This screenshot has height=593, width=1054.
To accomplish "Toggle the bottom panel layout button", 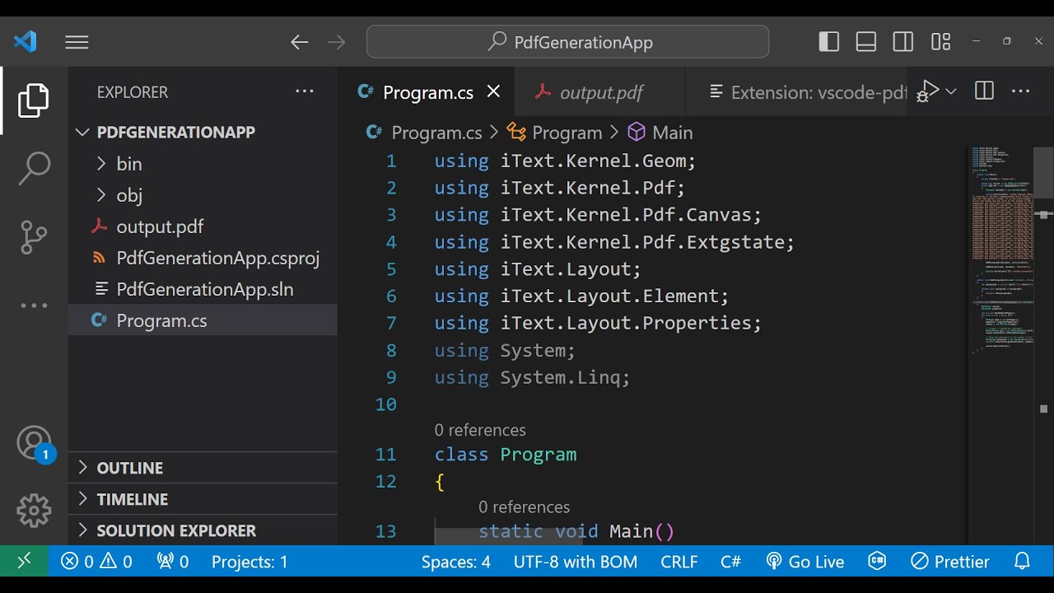I will (x=866, y=42).
